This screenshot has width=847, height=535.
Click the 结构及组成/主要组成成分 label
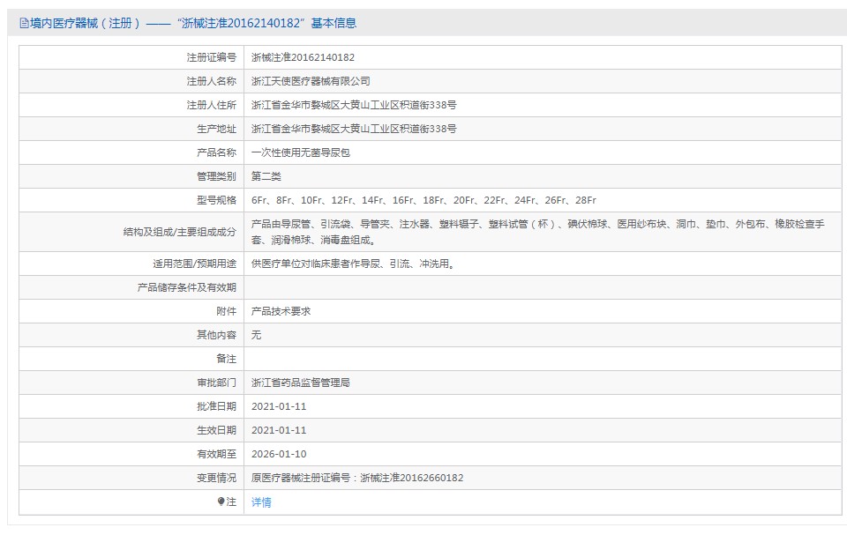(x=180, y=232)
